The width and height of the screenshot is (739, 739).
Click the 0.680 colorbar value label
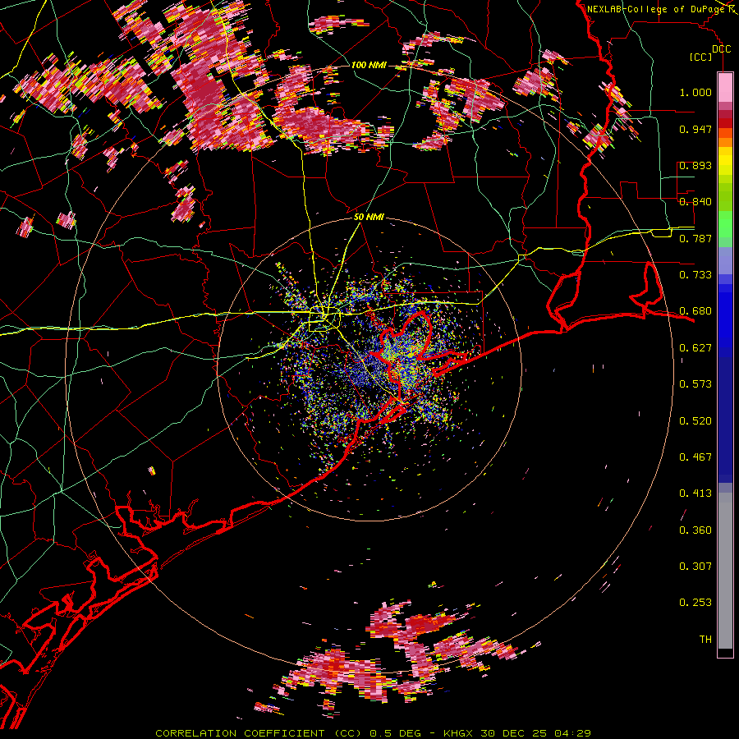695,311
